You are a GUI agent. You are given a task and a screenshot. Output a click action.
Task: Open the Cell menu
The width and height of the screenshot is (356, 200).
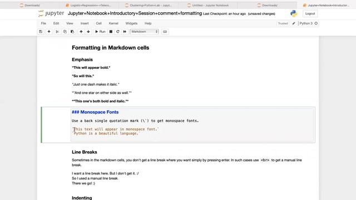tap(99, 23)
